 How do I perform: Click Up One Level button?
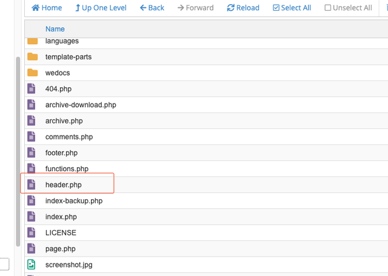coord(101,8)
